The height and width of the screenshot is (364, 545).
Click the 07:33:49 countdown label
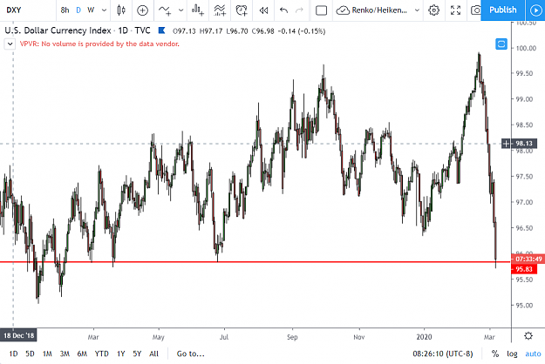click(528, 259)
